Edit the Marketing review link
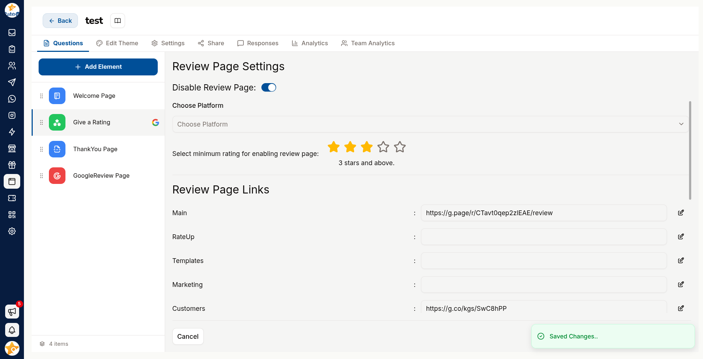 pos(681,284)
